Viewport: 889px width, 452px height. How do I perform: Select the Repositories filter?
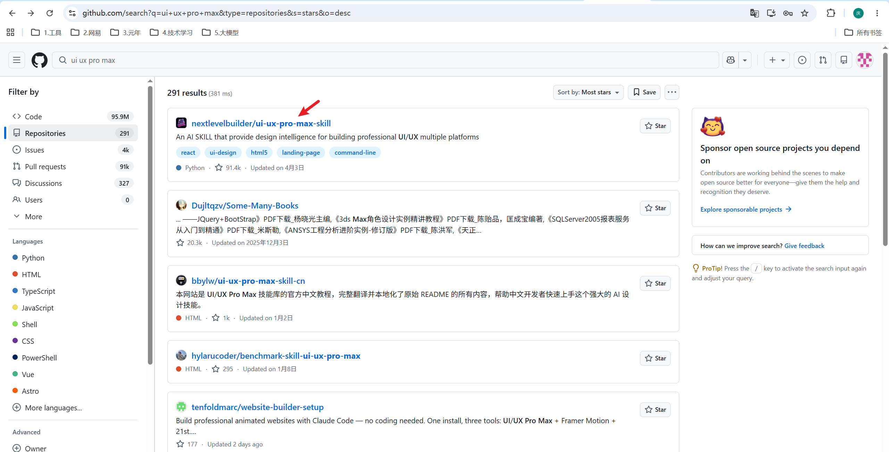click(73, 133)
